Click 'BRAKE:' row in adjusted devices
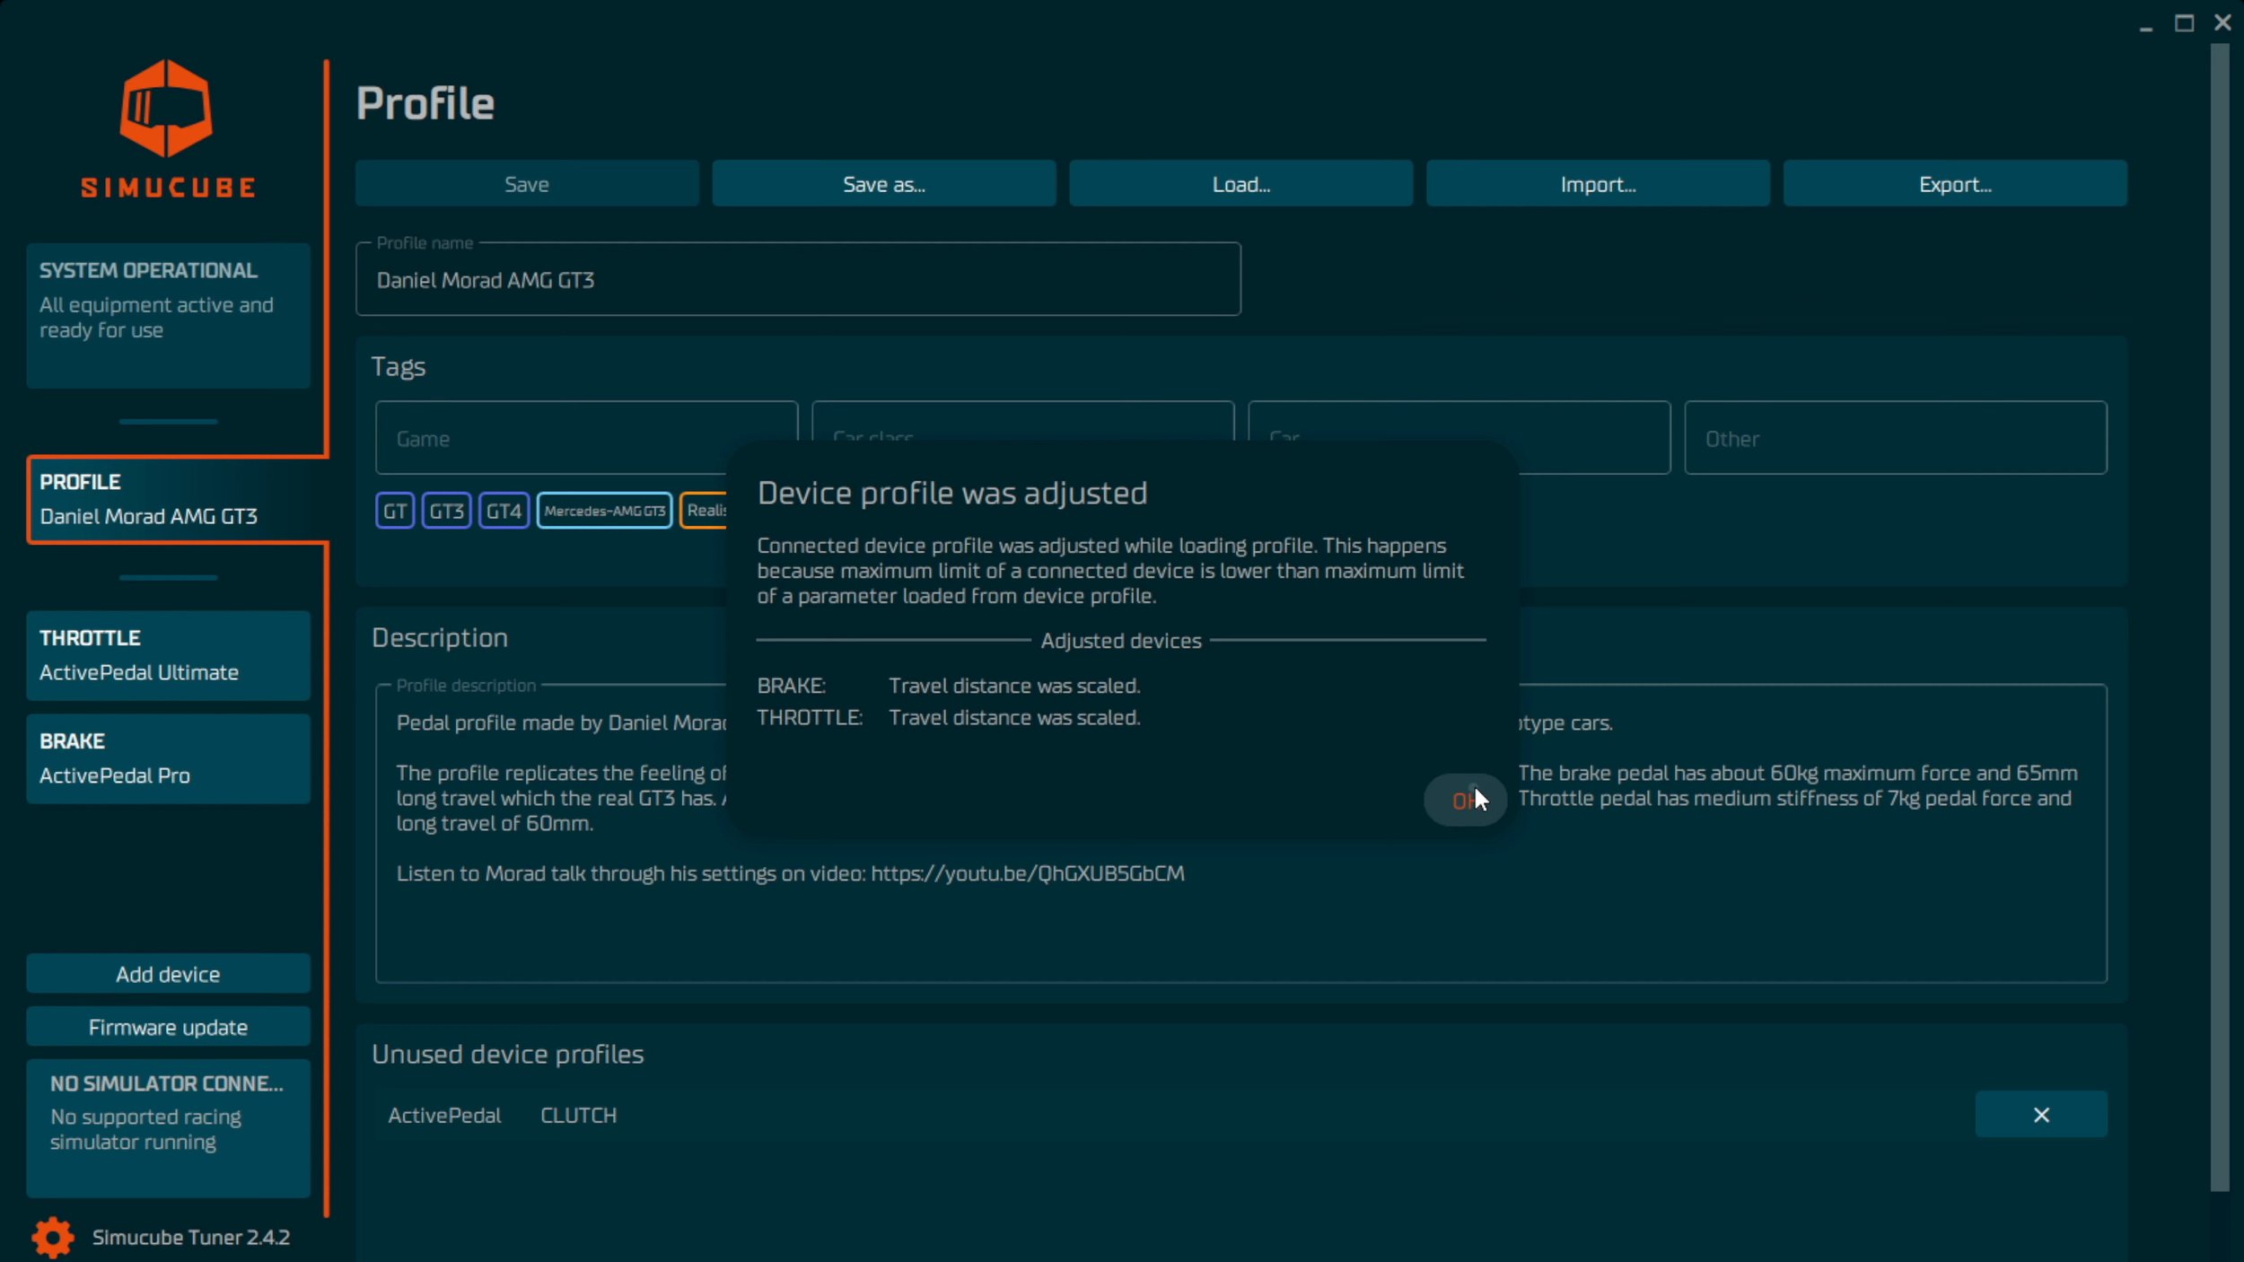The width and height of the screenshot is (2244, 1262). [x=949, y=686]
